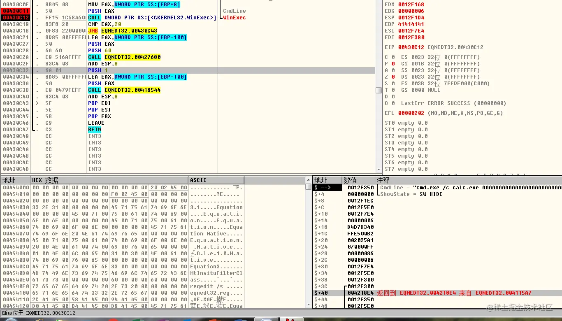Select the EDI register value 0012F380
Viewport: 562px width, 321px height.
(x=411, y=37)
